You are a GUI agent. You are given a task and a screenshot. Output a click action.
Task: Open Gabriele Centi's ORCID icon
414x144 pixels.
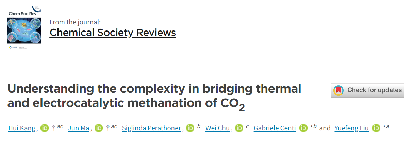(303, 128)
